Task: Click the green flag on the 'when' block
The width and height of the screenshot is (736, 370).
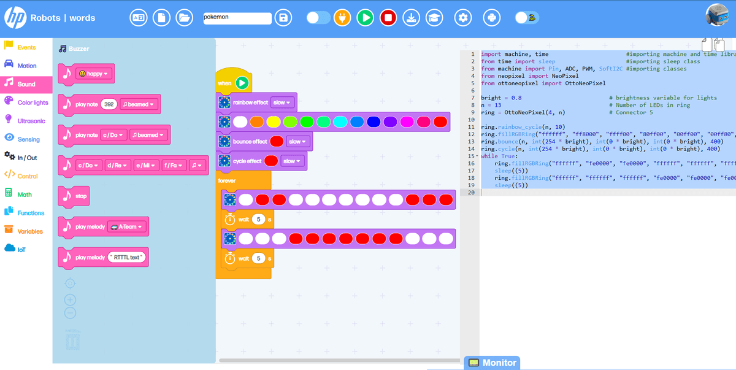Action: [242, 83]
